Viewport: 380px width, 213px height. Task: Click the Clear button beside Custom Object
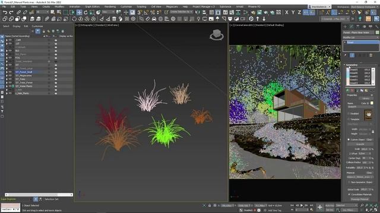[x=369, y=140]
